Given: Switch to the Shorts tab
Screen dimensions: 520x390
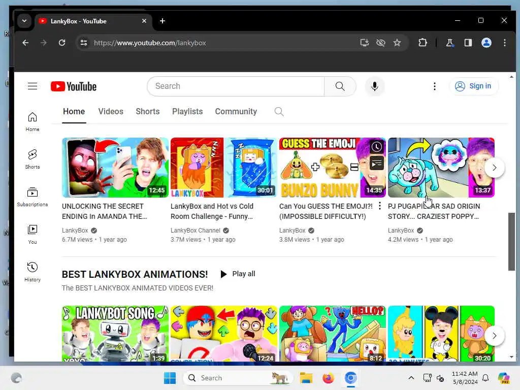Looking at the screenshot, I should point(148,112).
